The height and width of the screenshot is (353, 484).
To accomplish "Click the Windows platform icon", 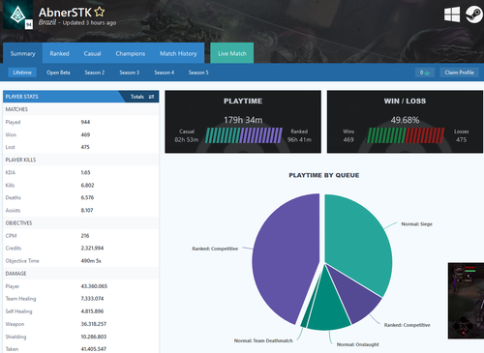I will (x=452, y=15).
